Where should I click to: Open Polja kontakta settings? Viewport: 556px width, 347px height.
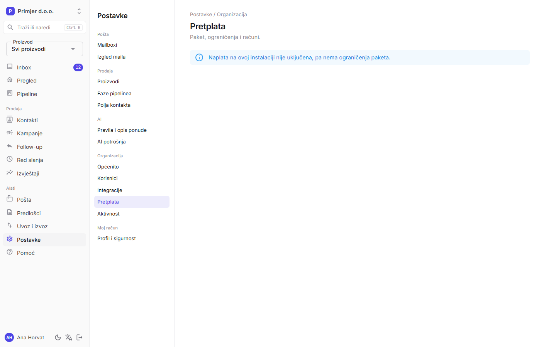click(132, 105)
